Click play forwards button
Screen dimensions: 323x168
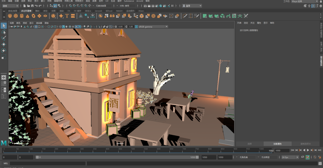(x=308, y=150)
